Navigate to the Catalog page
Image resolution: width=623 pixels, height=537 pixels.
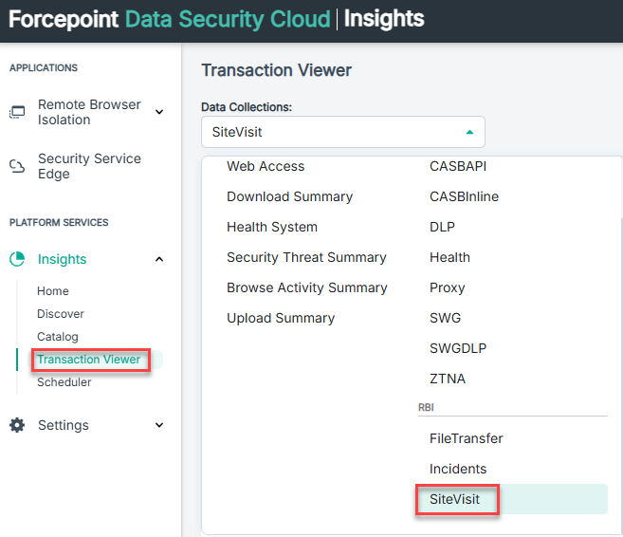click(x=58, y=337)
